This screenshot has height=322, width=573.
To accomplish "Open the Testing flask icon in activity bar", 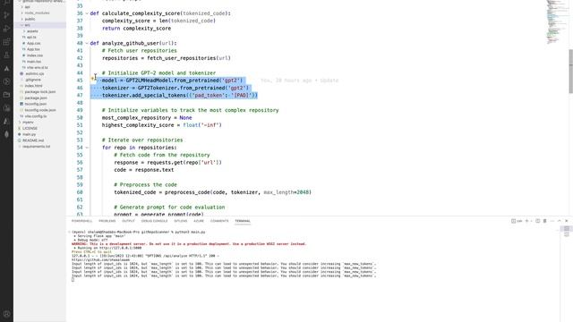I will (x=6, y=55).
